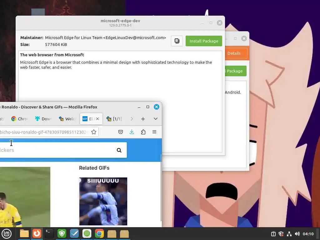Open Firefox downloads panel
Image resolution: width=320 pixels, height=240 pixels.
[132, 132]
